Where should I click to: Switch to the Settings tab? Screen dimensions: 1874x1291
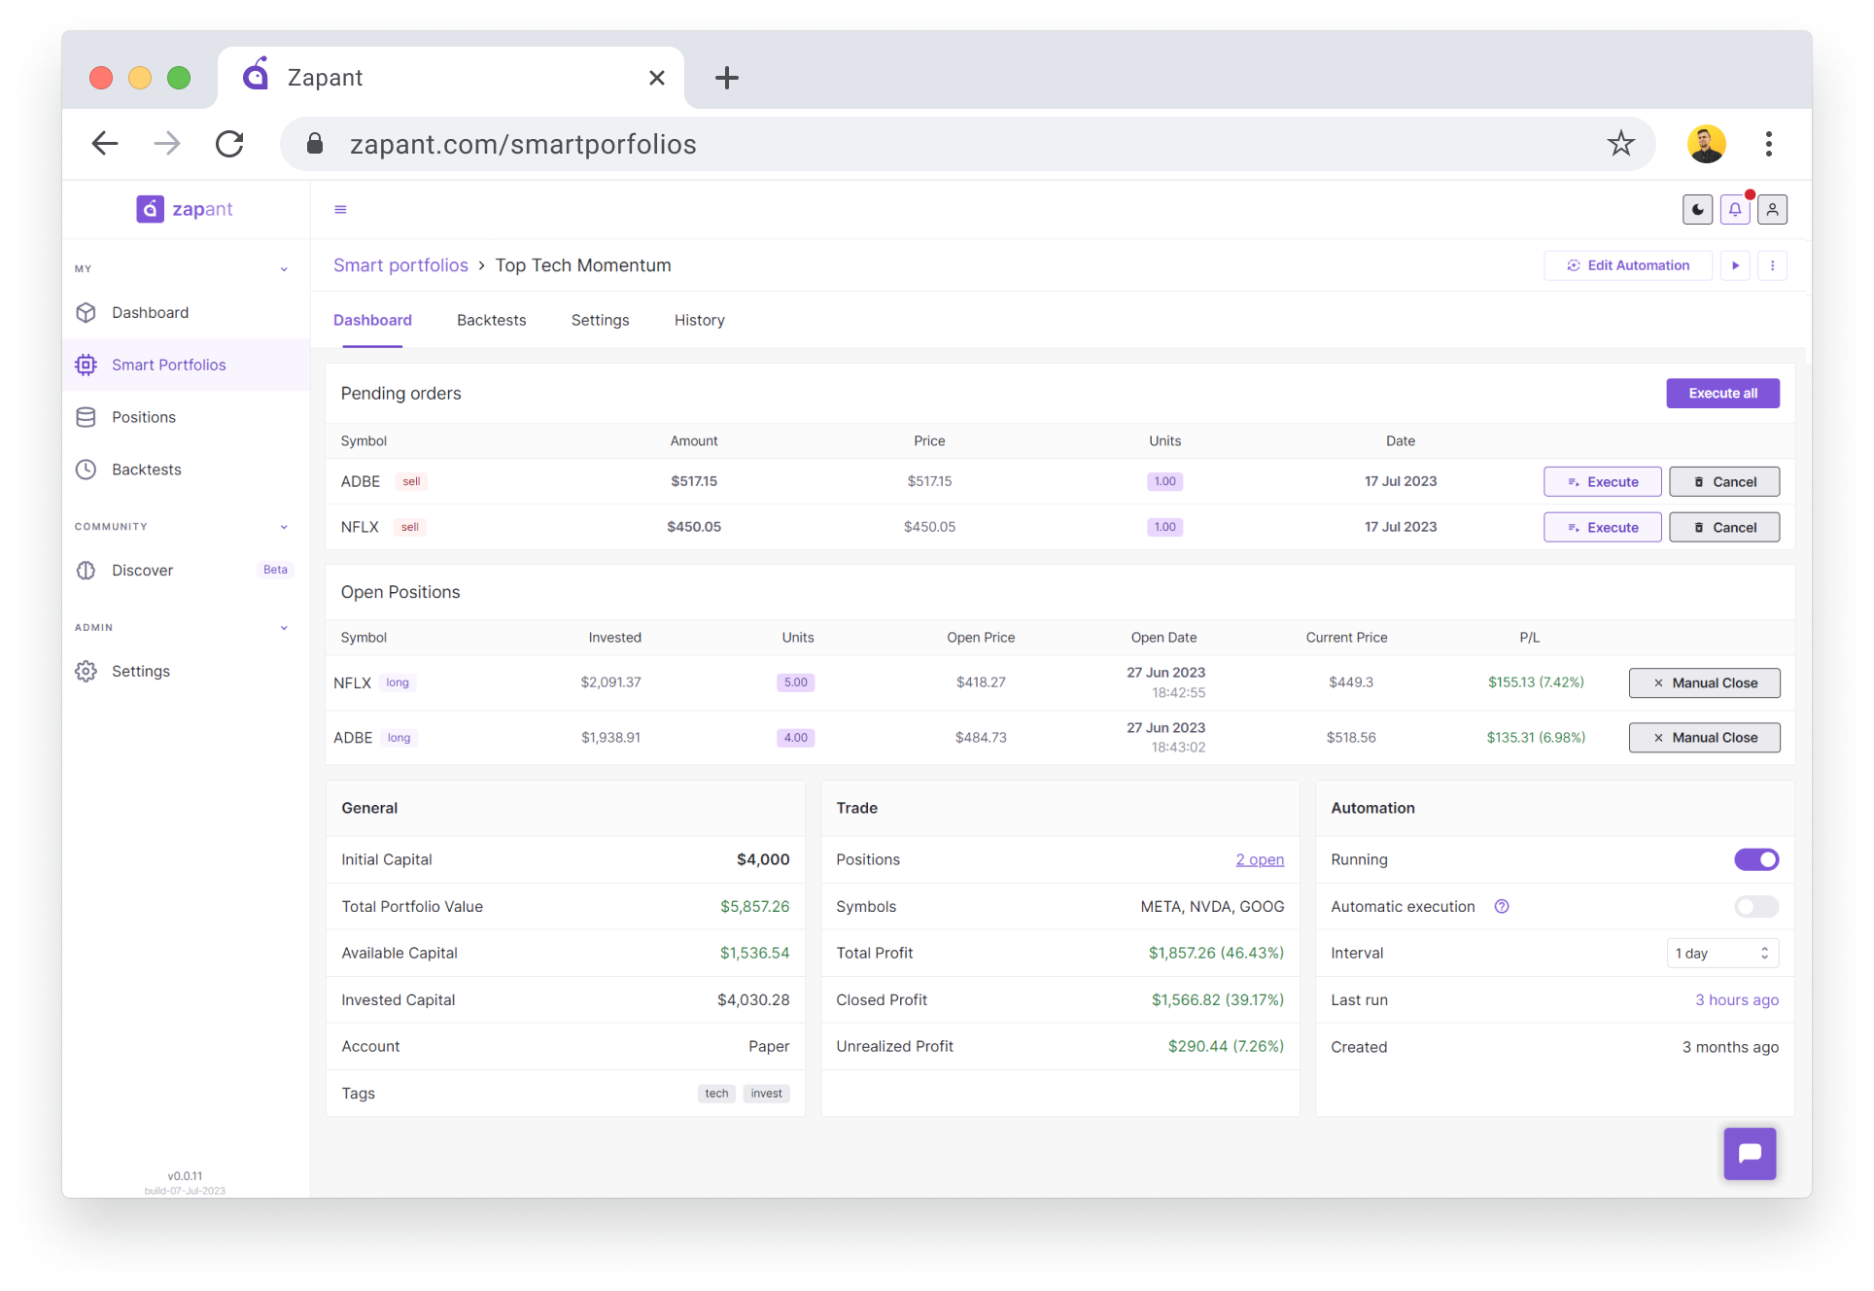click(x=600, y=320)
